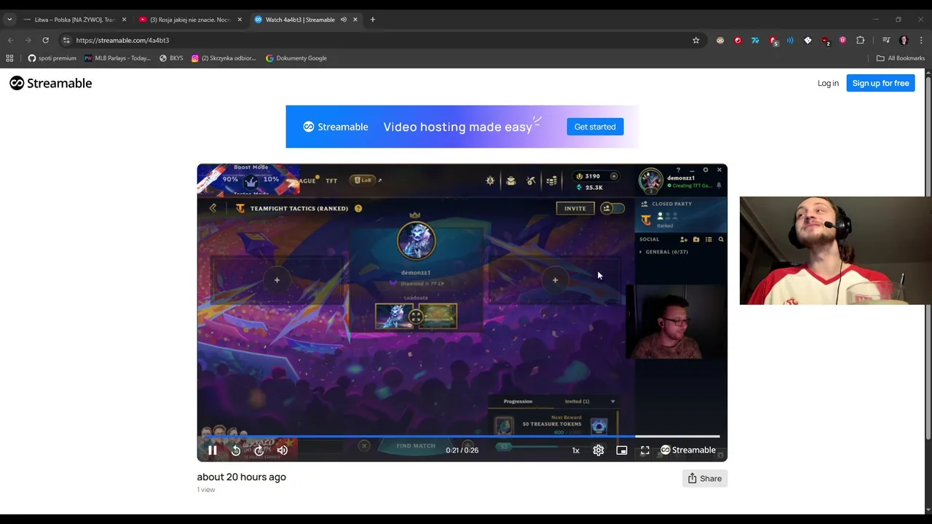This screenshot has width=932, height=524.
Task: Click the 1 view count text
Action: pos(206,490)
